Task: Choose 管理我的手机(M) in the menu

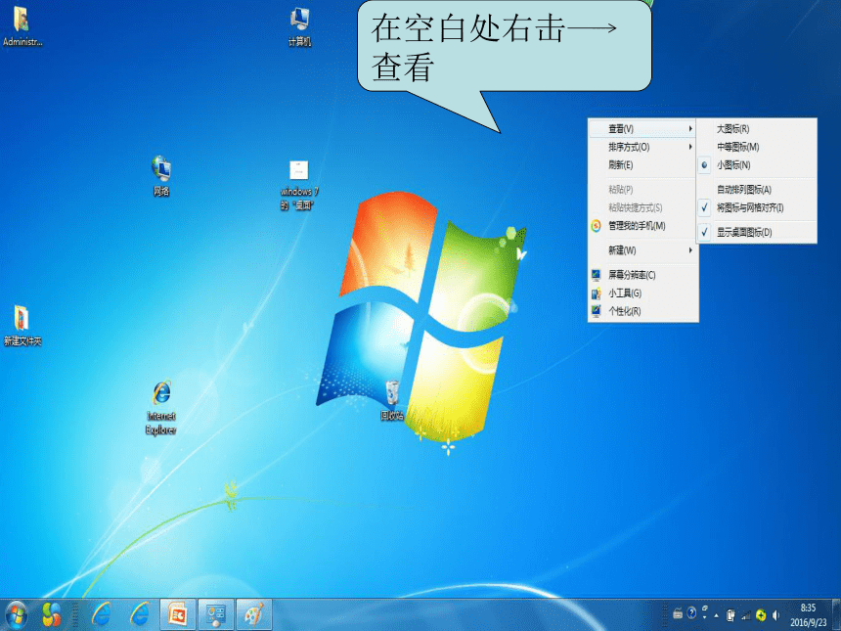Action: 642,226
